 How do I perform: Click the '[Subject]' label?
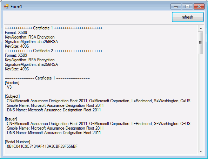pyautogui.click(x=12, y=96)
